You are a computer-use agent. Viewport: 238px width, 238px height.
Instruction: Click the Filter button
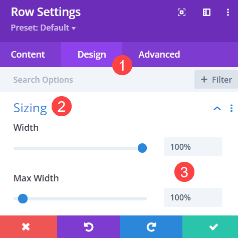point(216,80)
